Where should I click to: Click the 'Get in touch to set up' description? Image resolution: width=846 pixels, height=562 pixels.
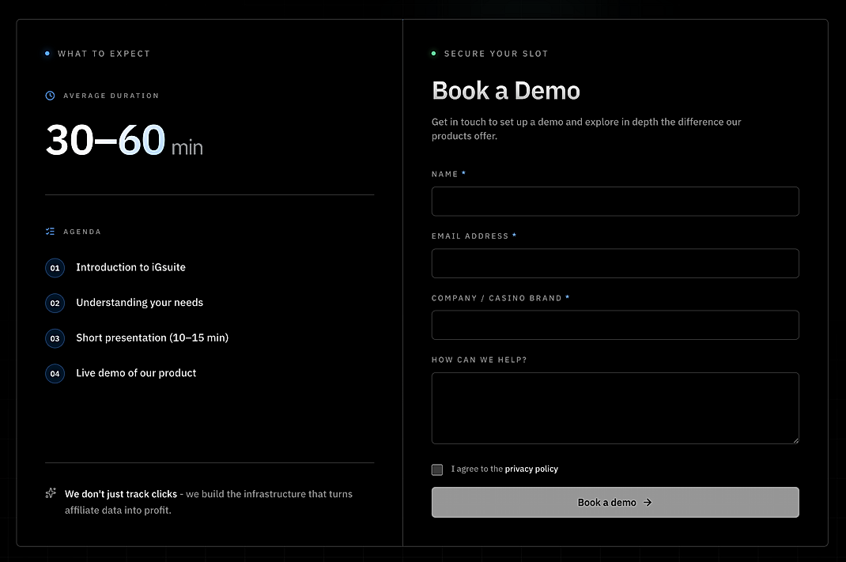(x=587, y=129)
